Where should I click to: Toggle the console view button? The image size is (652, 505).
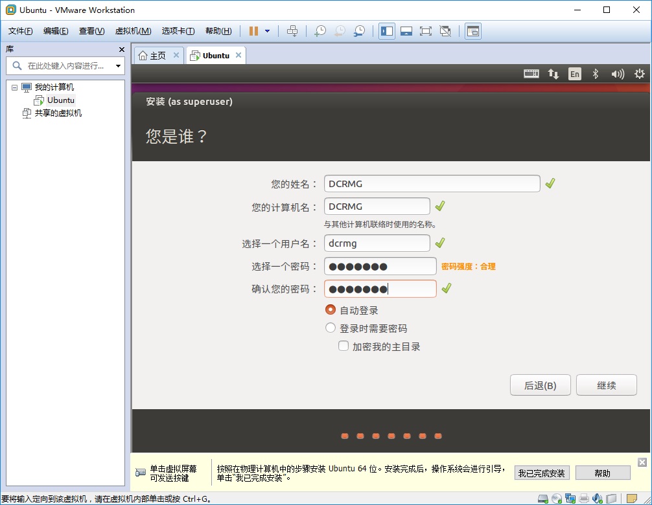click(x=473, y=31)
